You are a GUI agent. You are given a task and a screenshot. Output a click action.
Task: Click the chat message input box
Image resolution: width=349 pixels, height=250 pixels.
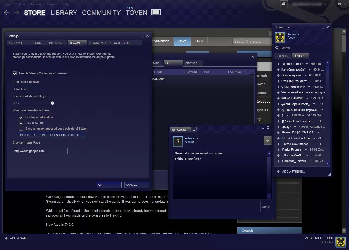(x=215, y=207)
